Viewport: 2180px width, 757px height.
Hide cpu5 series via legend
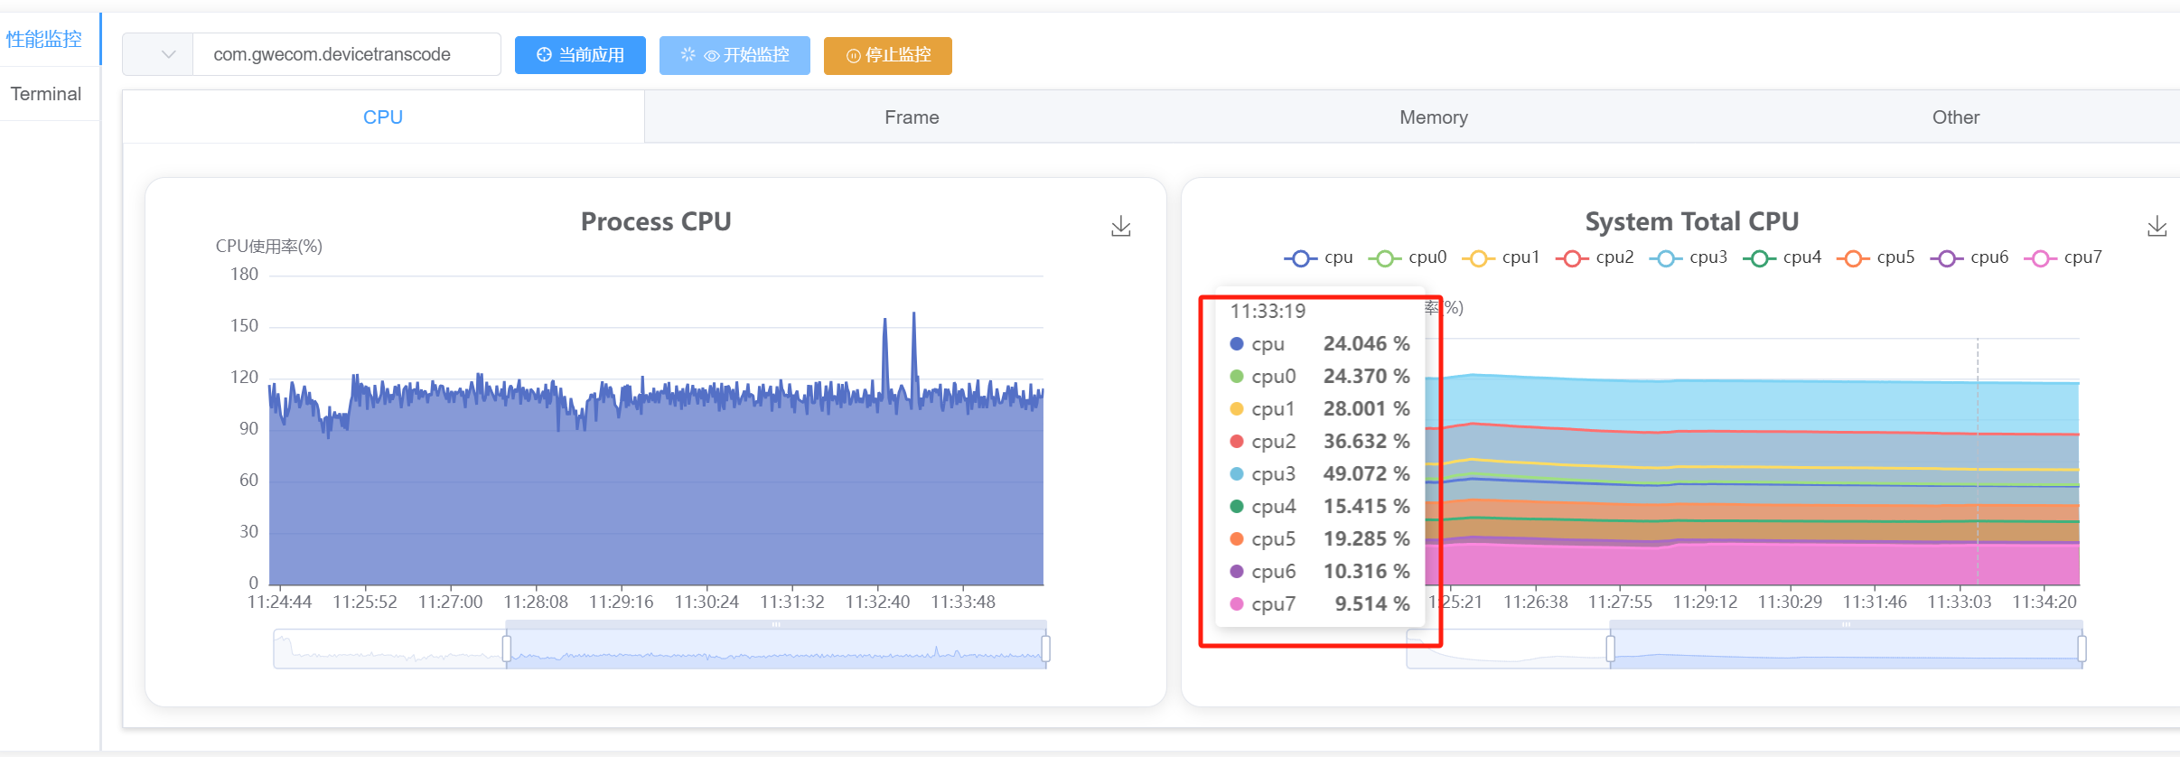click(1875, 257)
